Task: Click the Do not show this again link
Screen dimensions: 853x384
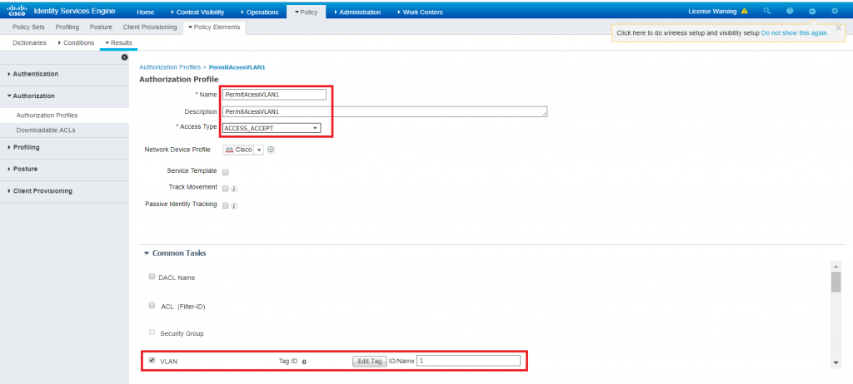Action: click(x=794, y=32)
